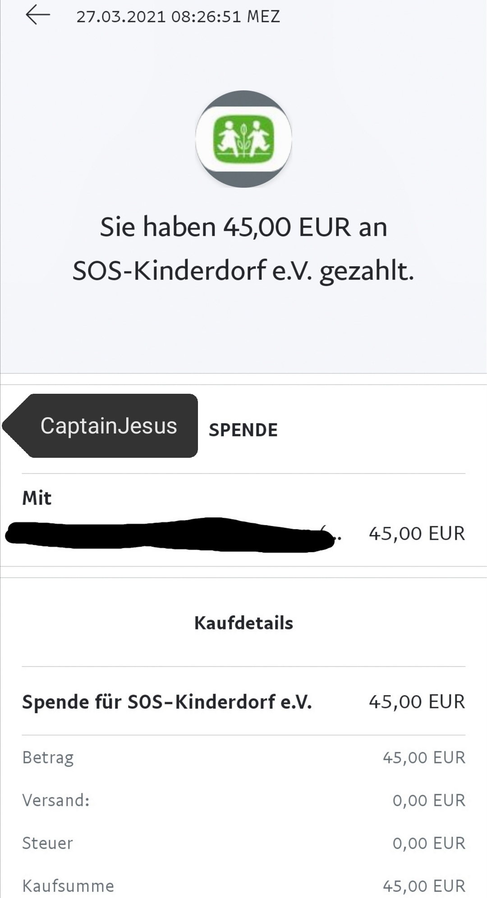Image resolution: width=487 pixels, height=898 pixels.
Task: Tap the Steuer row label
Action: 48,843
